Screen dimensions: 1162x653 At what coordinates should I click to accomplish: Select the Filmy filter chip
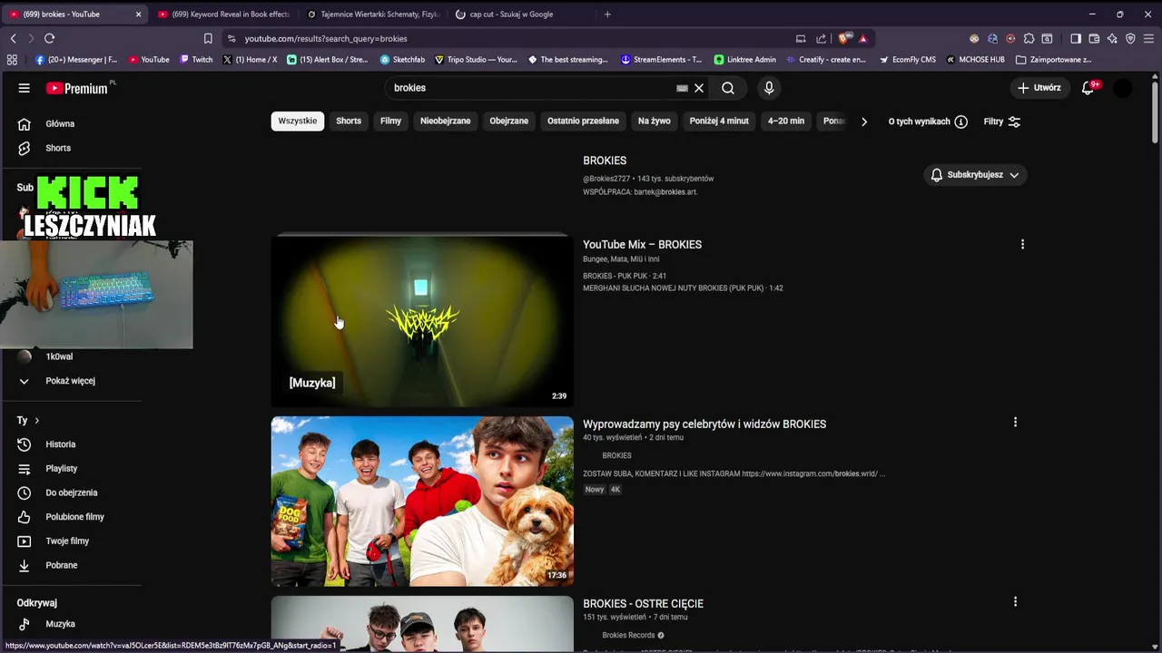coord(390,121)
